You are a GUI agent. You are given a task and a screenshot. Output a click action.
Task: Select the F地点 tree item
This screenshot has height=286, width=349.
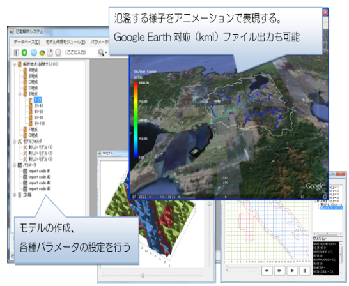(x=33, y=130)
